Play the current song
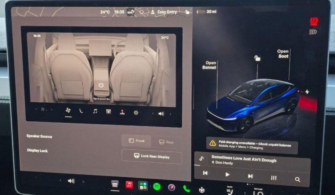 (228, 174)
